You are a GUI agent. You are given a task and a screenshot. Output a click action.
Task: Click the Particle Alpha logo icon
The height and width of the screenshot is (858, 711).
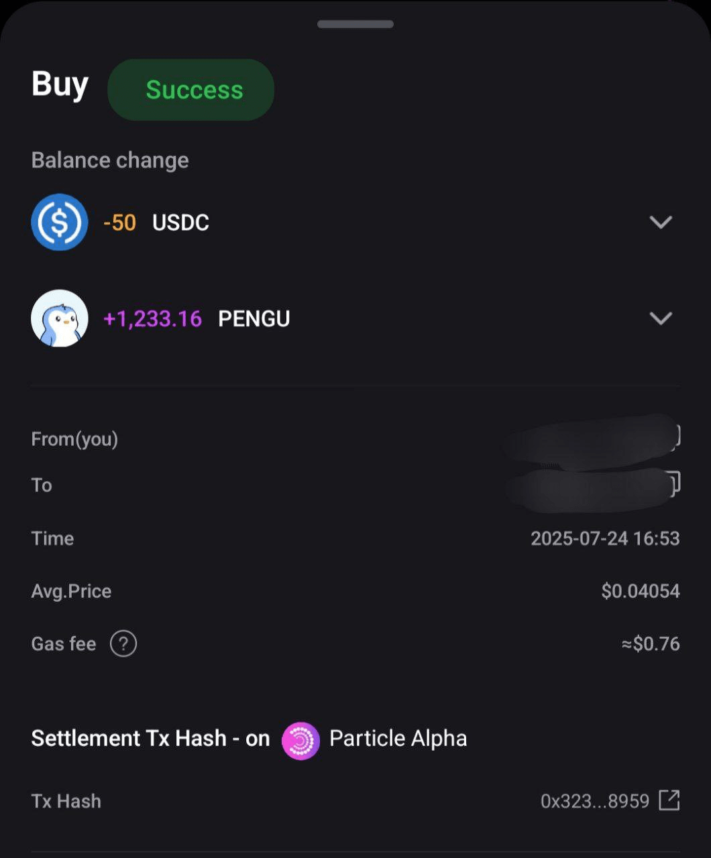point(300,740)
